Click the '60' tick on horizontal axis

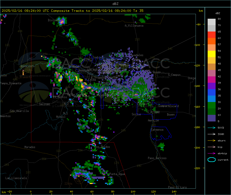[x=92, y=191]
